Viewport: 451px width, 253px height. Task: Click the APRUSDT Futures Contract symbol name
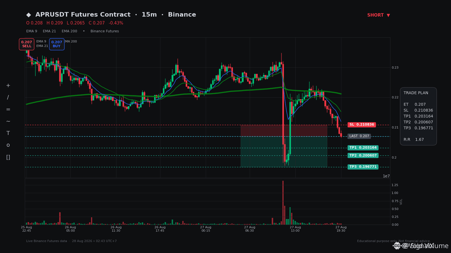click(83, 15)
